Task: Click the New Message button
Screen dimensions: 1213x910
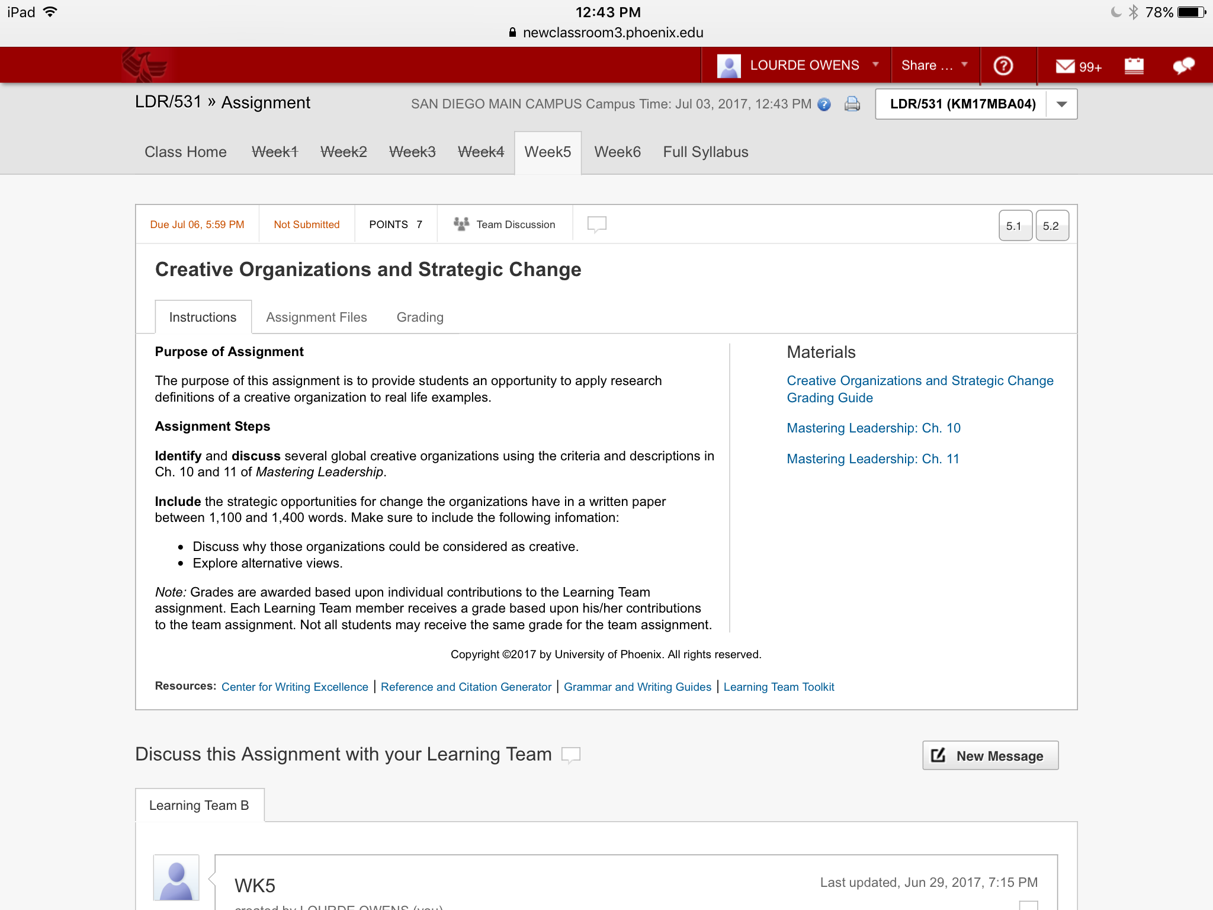Action: tap(990, 755)
